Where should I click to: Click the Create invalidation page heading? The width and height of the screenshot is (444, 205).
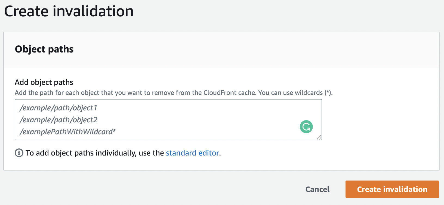(x=69, y=11)
